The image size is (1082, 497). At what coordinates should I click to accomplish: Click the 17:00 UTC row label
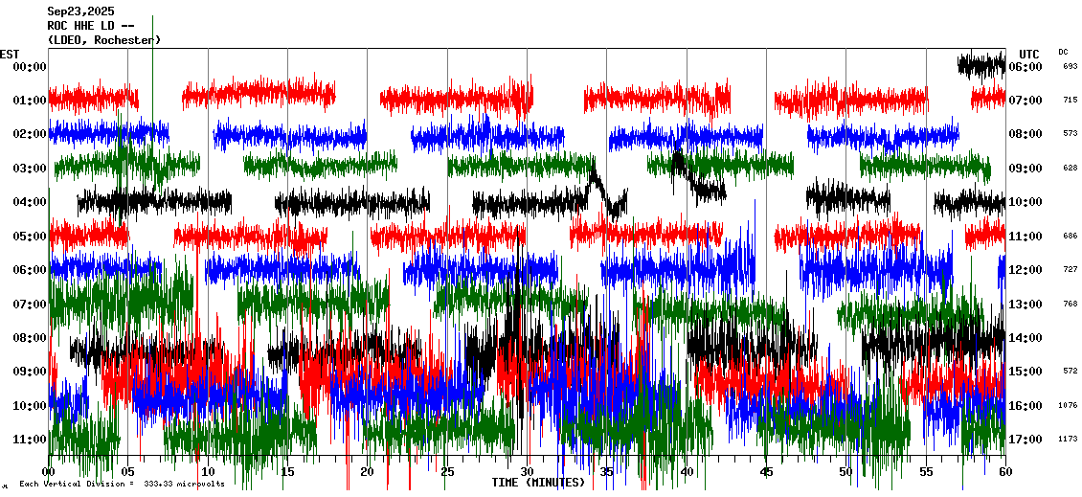pyautogui.click(x=1027, y=440)
